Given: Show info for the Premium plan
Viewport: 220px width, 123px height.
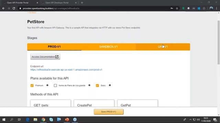Looking at the screenshot, I should coord(47,85).
